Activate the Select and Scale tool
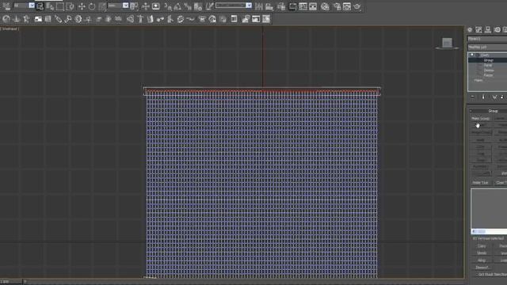Image resolution: width=507 pixels, height=285 pixels. 102,6
